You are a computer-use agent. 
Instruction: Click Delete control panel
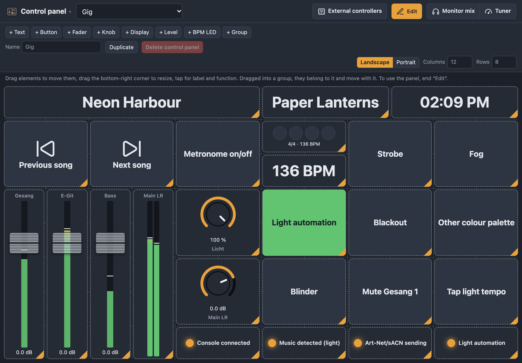[172, 47]
